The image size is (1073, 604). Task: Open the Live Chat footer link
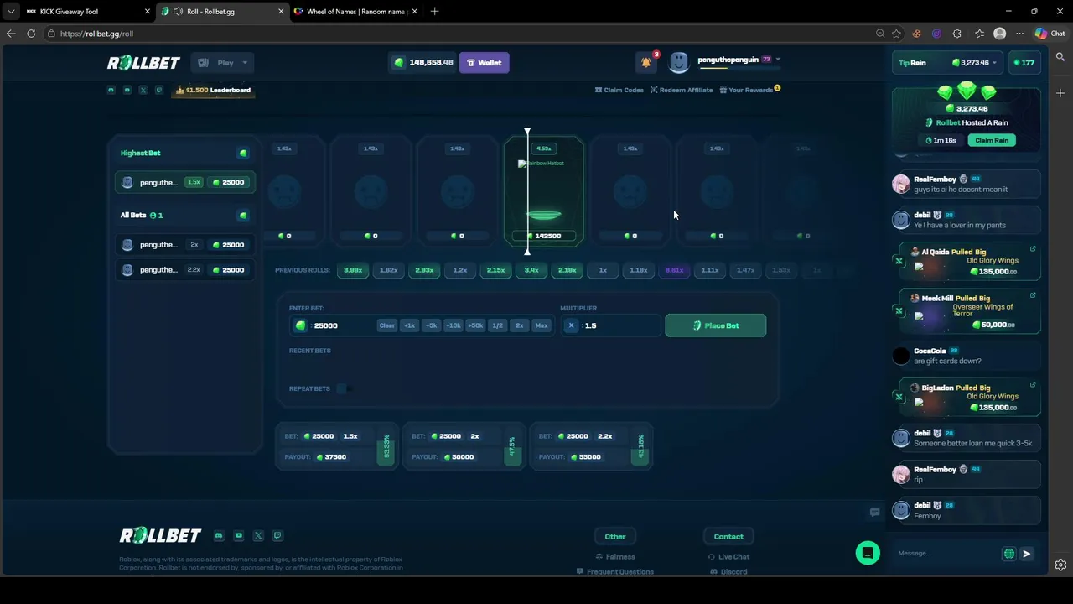click(x=728, y=556)
